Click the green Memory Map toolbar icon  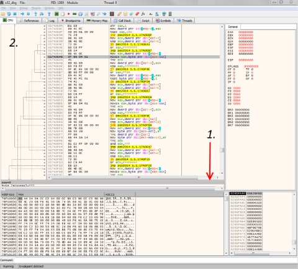coord(74,14)
